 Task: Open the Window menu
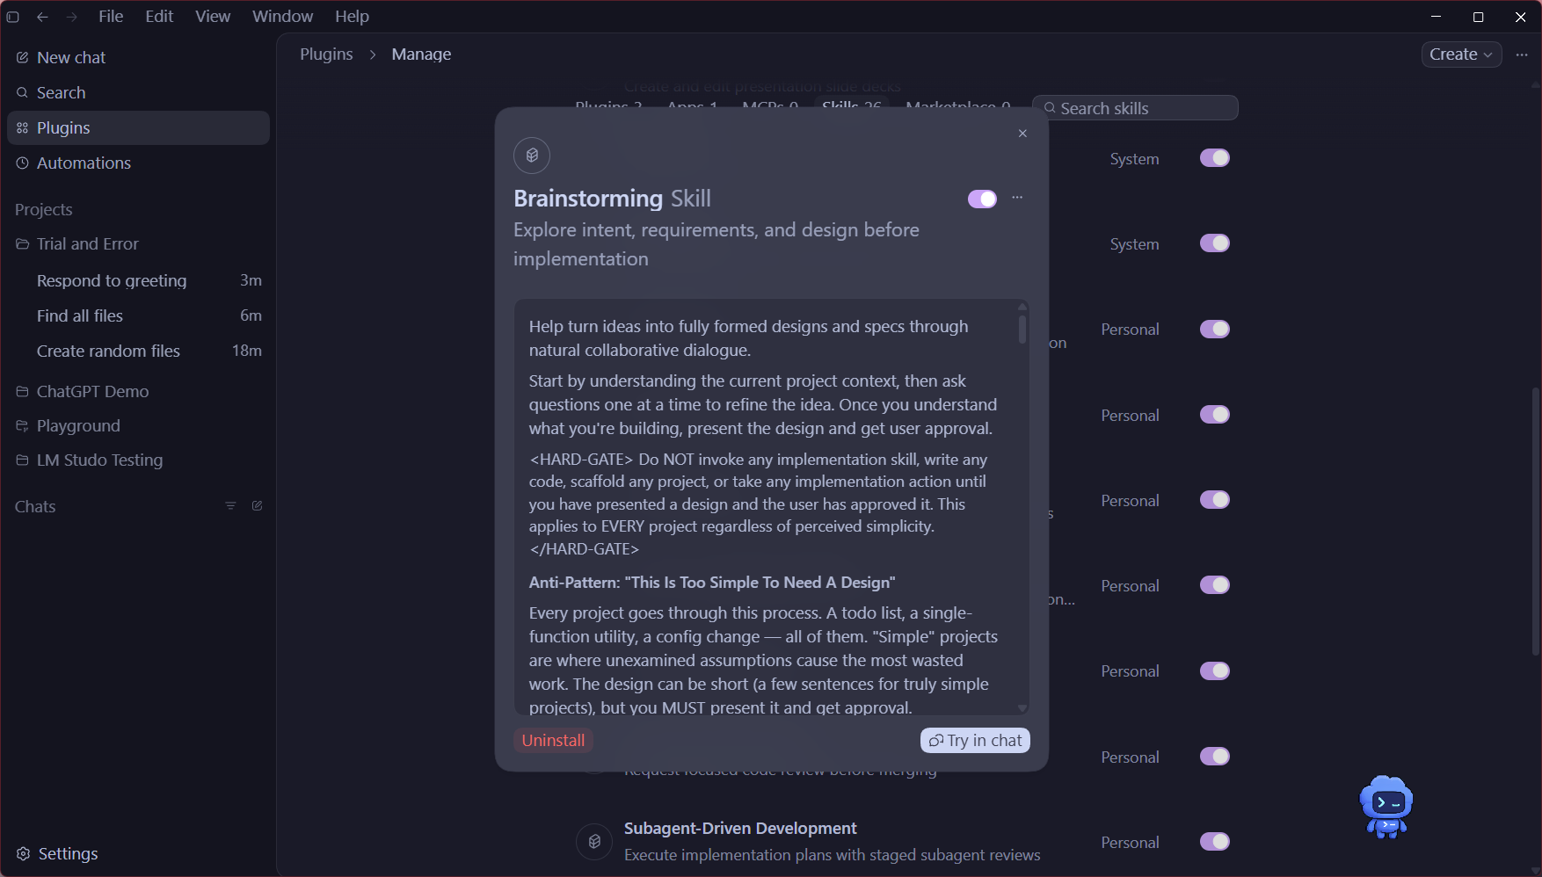tap(282, 17)
